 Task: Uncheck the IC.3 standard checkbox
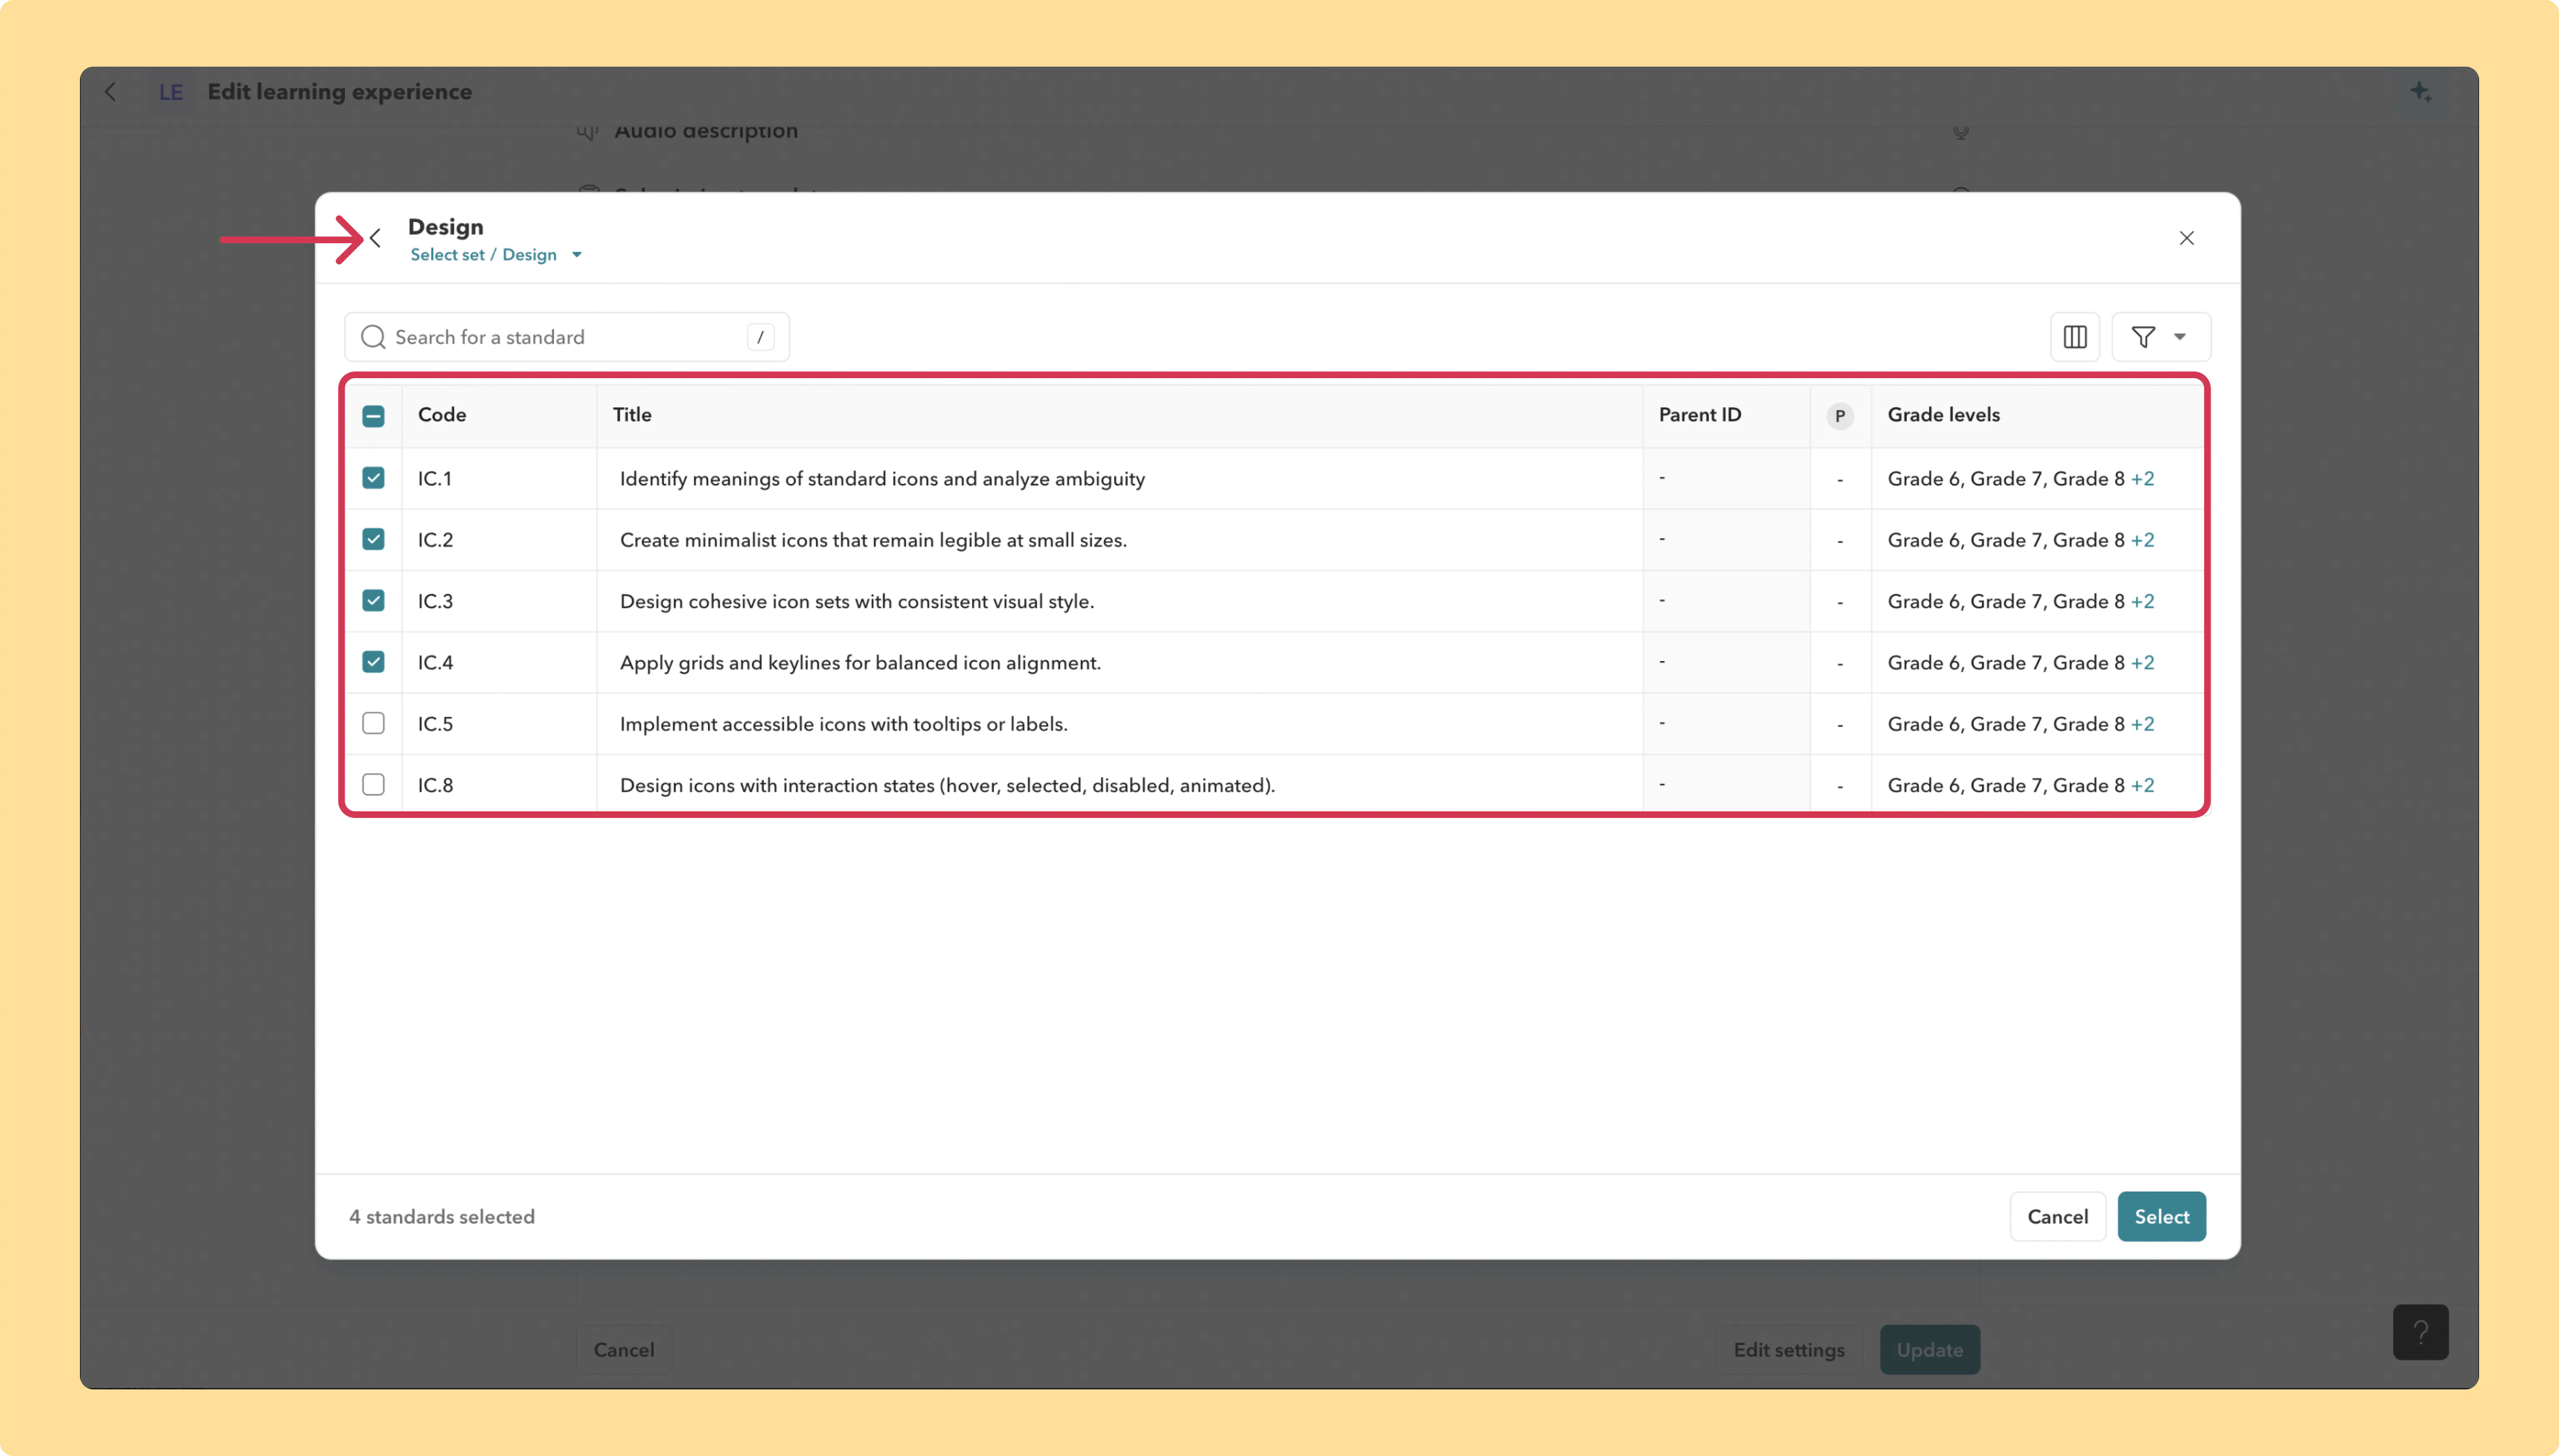[x=373, y=601]
